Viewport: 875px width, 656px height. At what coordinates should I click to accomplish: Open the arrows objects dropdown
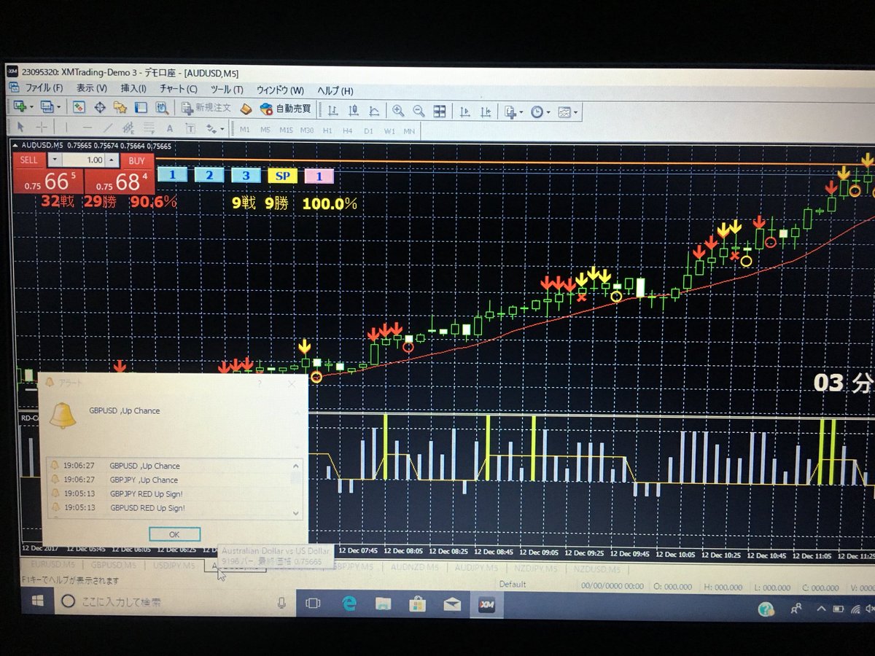[x=215, y=129]
